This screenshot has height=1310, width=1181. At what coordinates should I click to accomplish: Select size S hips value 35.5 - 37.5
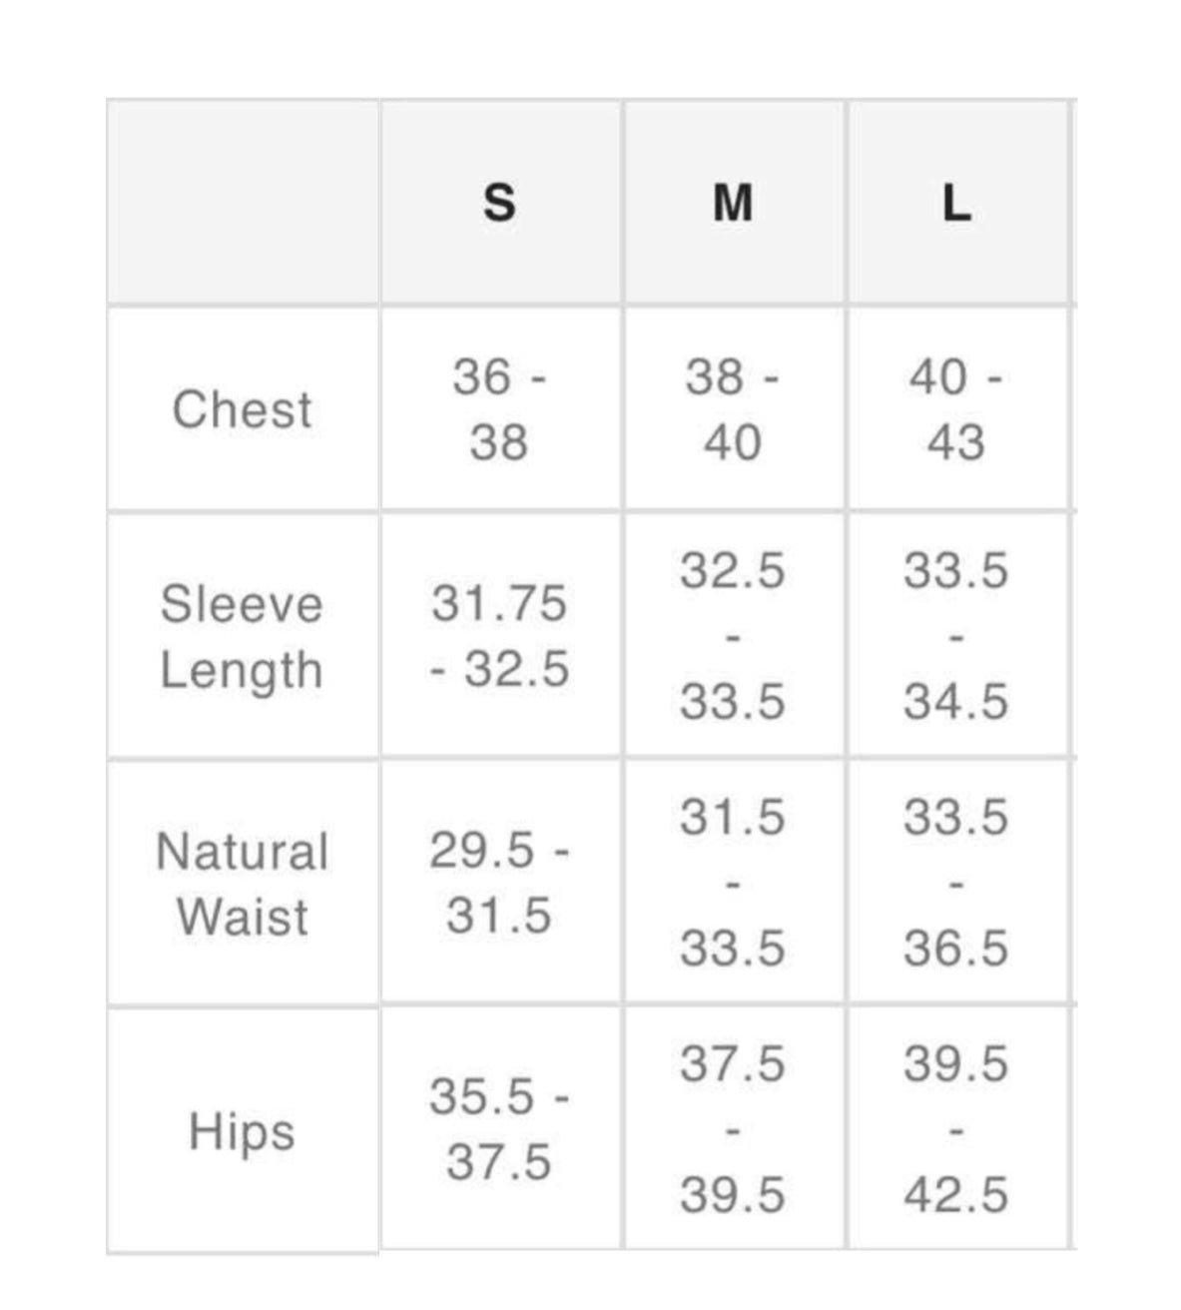[x=499, y=1129]
